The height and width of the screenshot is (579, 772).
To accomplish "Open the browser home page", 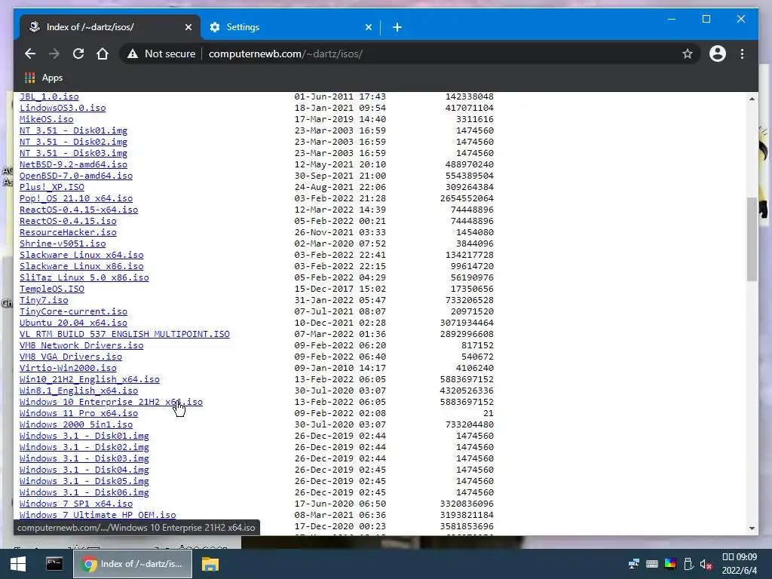I will [103, 54].
